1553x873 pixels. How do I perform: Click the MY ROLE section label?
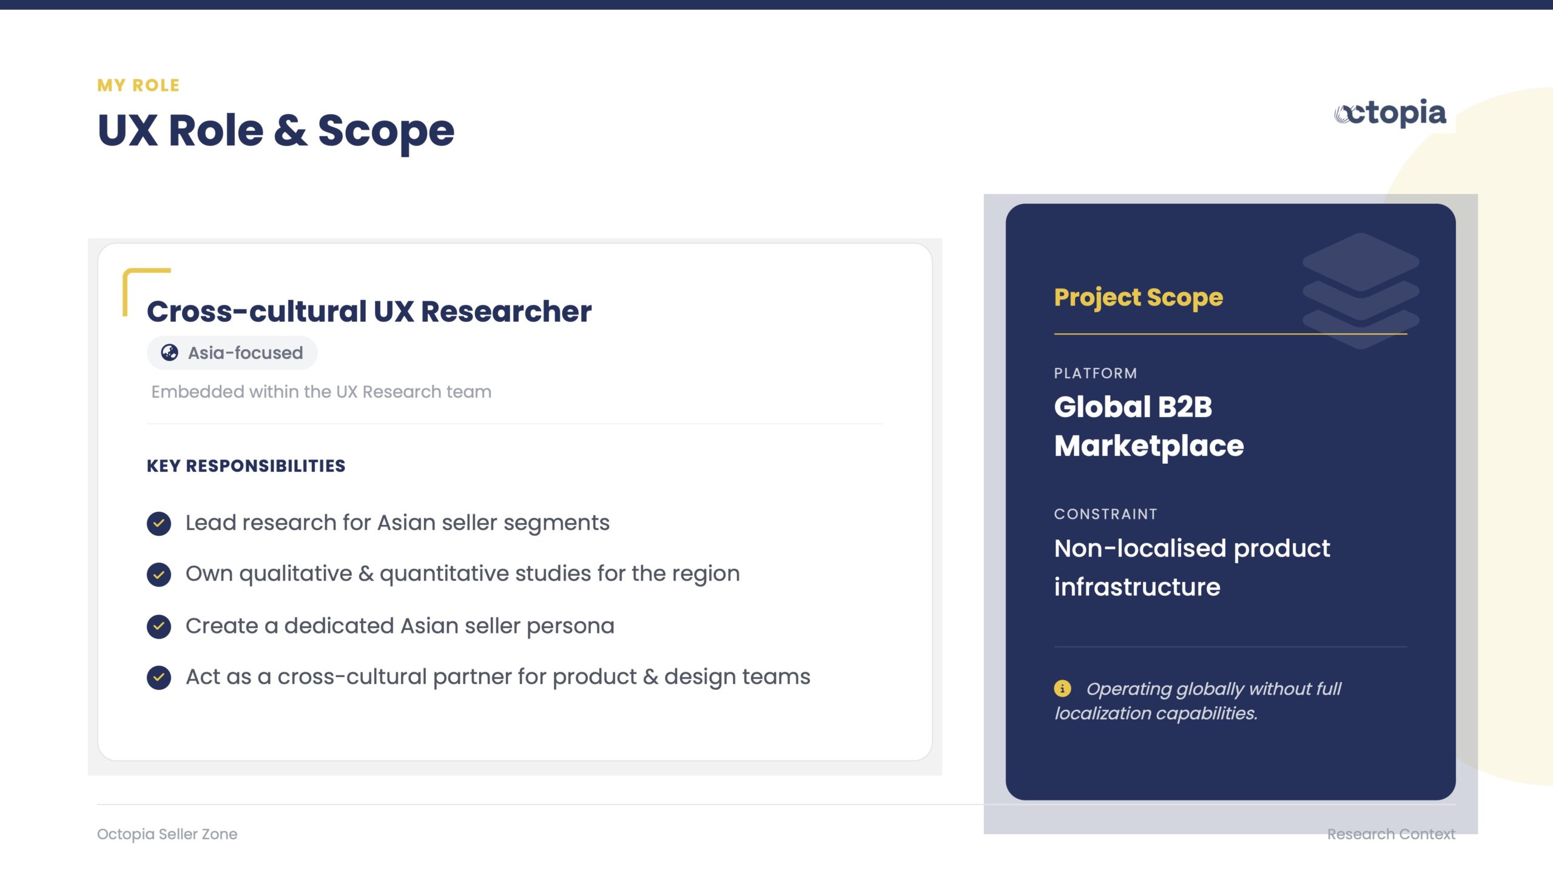138,85
